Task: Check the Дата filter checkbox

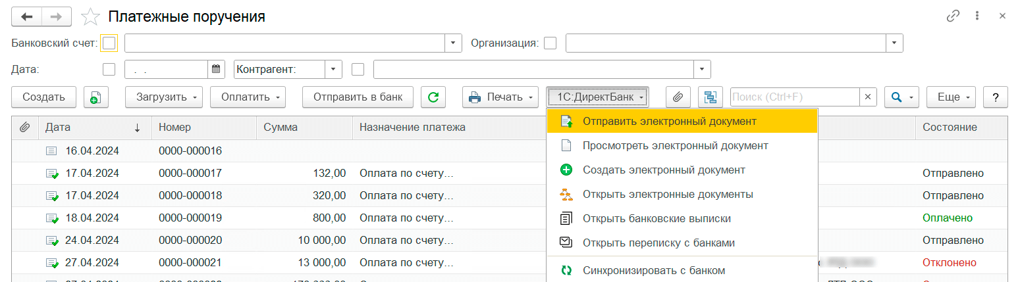Action: 109,69
